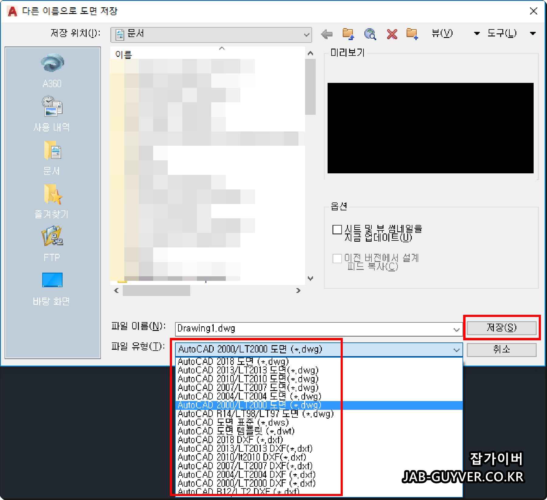Select AutoCAD 도면 템플릿 (*.dwt) option
This screenshot has height=500, width=547.
[x=319, y=431]
